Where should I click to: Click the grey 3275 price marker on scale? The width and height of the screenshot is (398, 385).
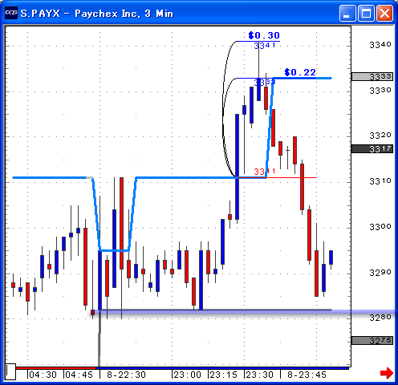(x=372, y=341)
